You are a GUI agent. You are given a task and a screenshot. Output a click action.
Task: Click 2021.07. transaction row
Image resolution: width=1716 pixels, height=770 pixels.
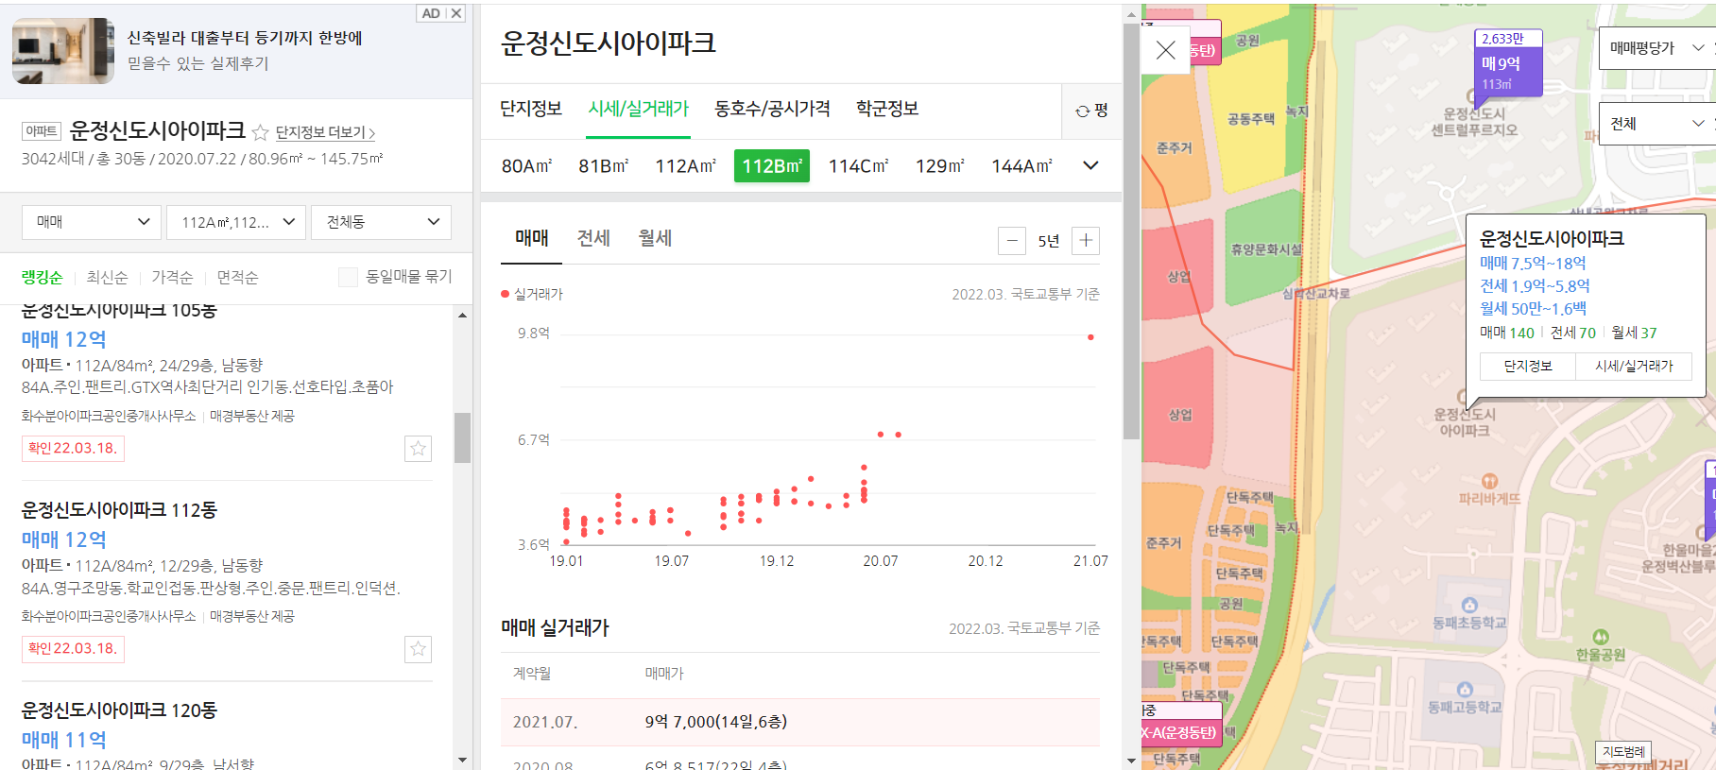(800, 722)
